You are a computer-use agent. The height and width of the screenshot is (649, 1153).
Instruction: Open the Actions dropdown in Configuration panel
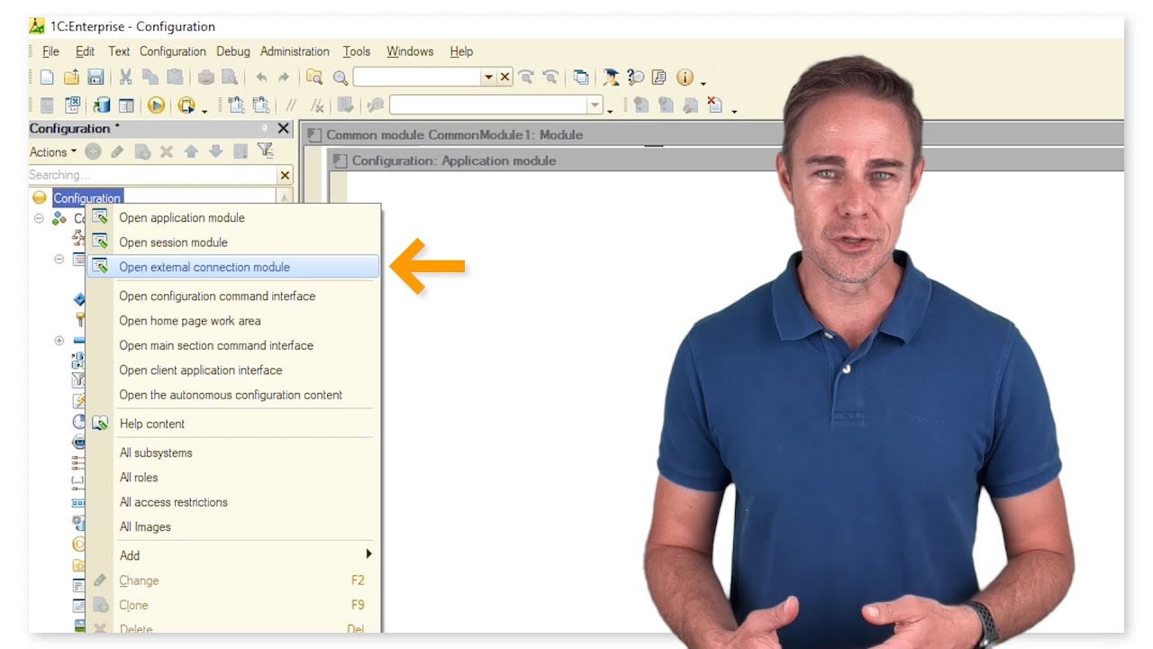pyautogui.click(x=53, y=152)
